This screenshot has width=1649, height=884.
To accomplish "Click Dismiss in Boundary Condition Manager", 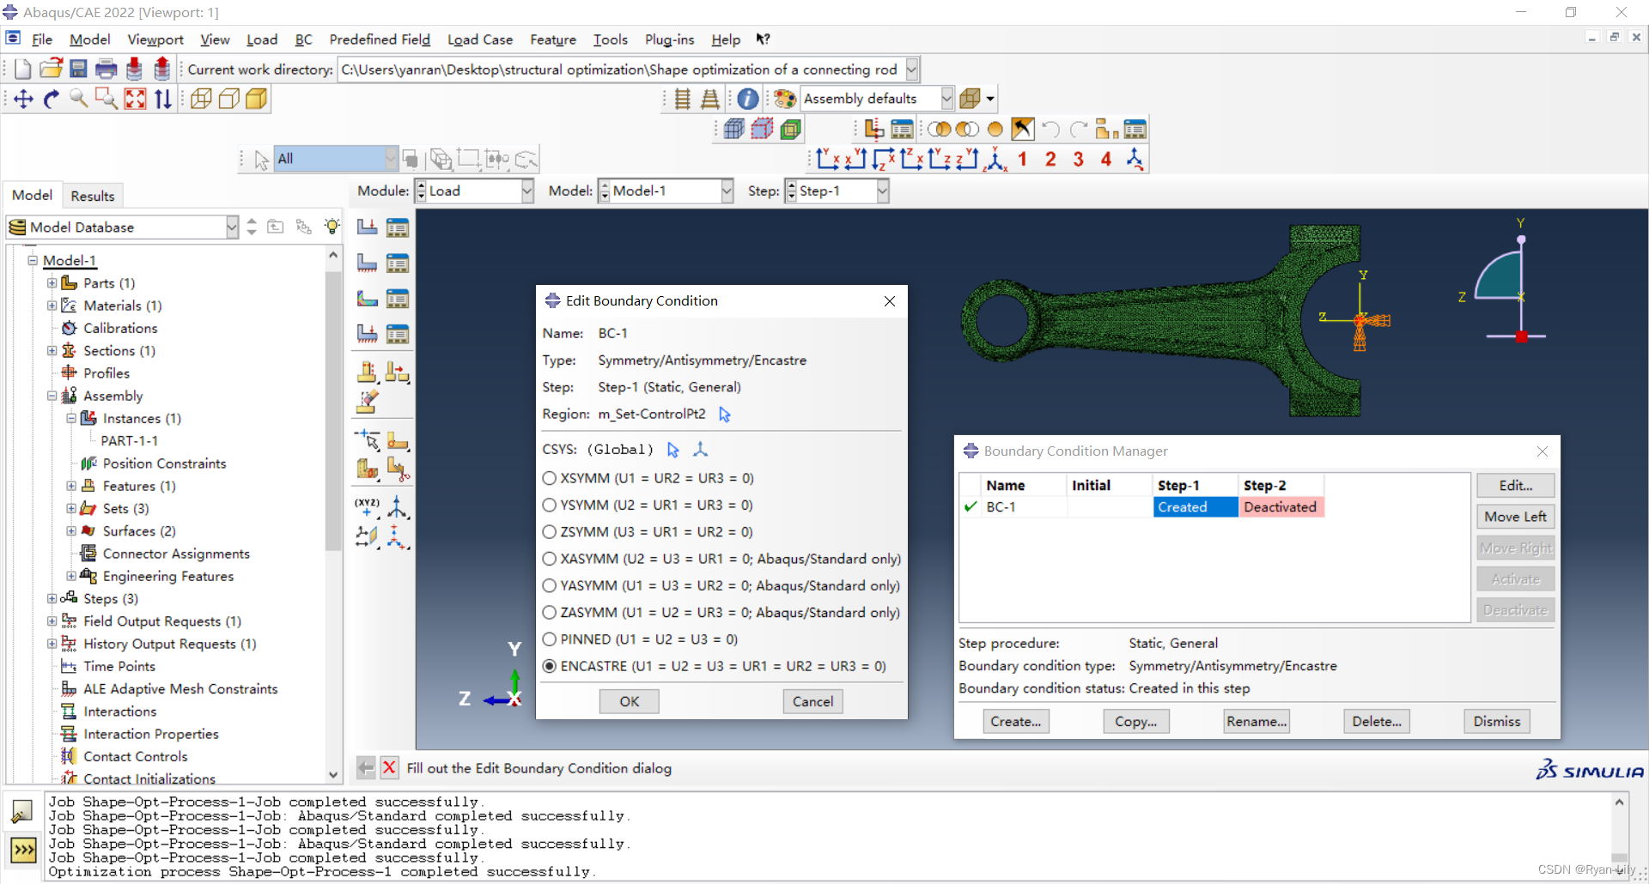I will (1497, 722).
